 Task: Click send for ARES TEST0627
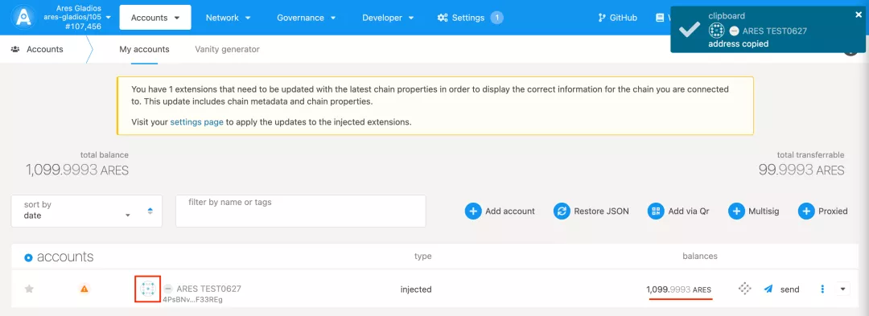coord(781,289)
